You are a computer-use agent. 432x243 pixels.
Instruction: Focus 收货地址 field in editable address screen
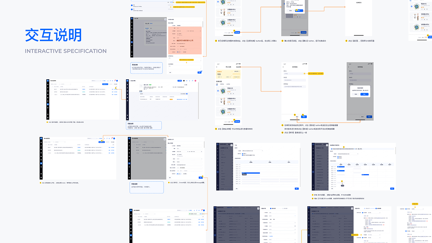click(x=295, y=86)
